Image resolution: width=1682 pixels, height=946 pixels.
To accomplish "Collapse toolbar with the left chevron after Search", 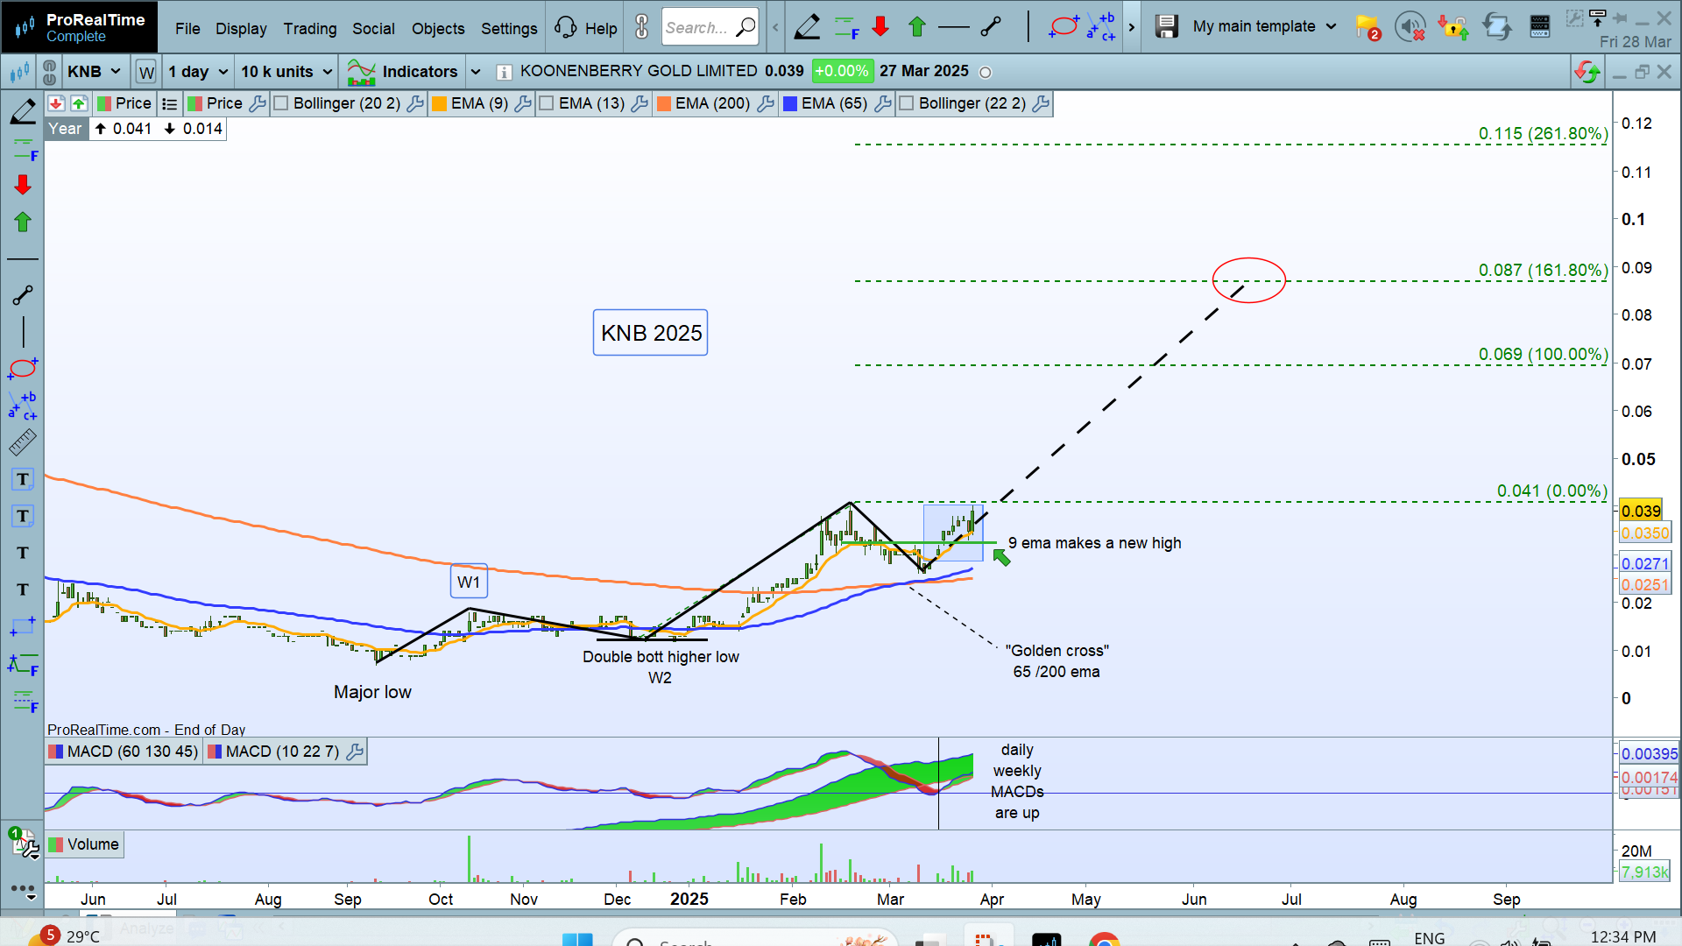I will pyautogui.click(x=775, y=27).
